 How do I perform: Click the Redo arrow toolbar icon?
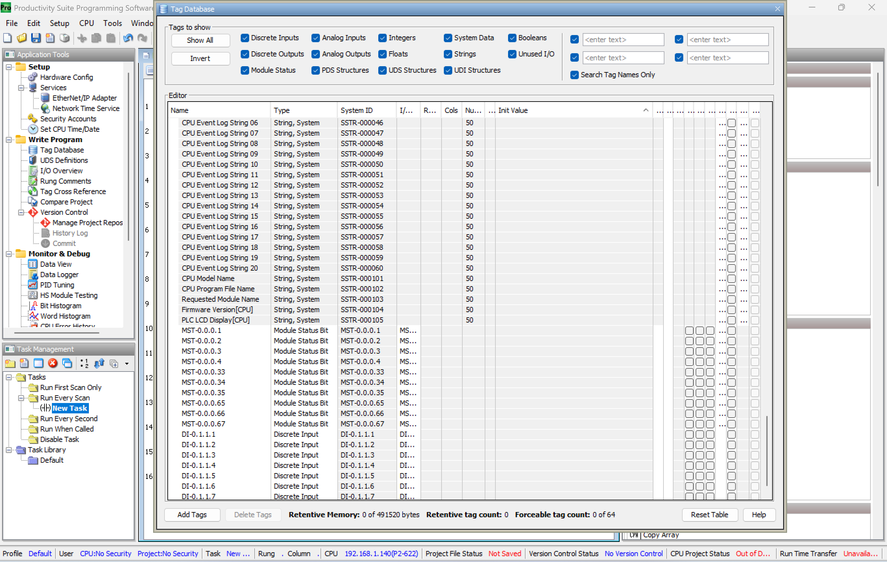click(x=142, y=38)
